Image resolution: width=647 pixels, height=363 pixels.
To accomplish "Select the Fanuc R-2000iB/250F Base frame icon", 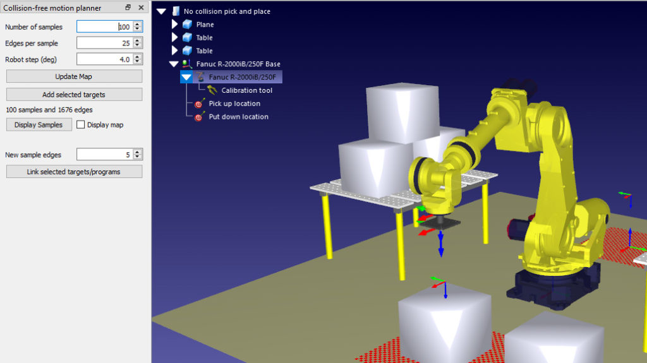I will (x=187, y=64).
